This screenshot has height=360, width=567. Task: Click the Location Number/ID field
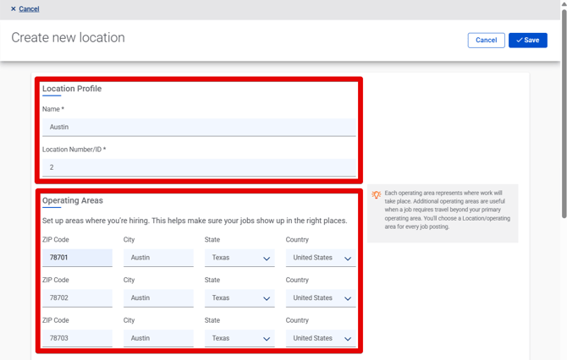tap(199, 167)
